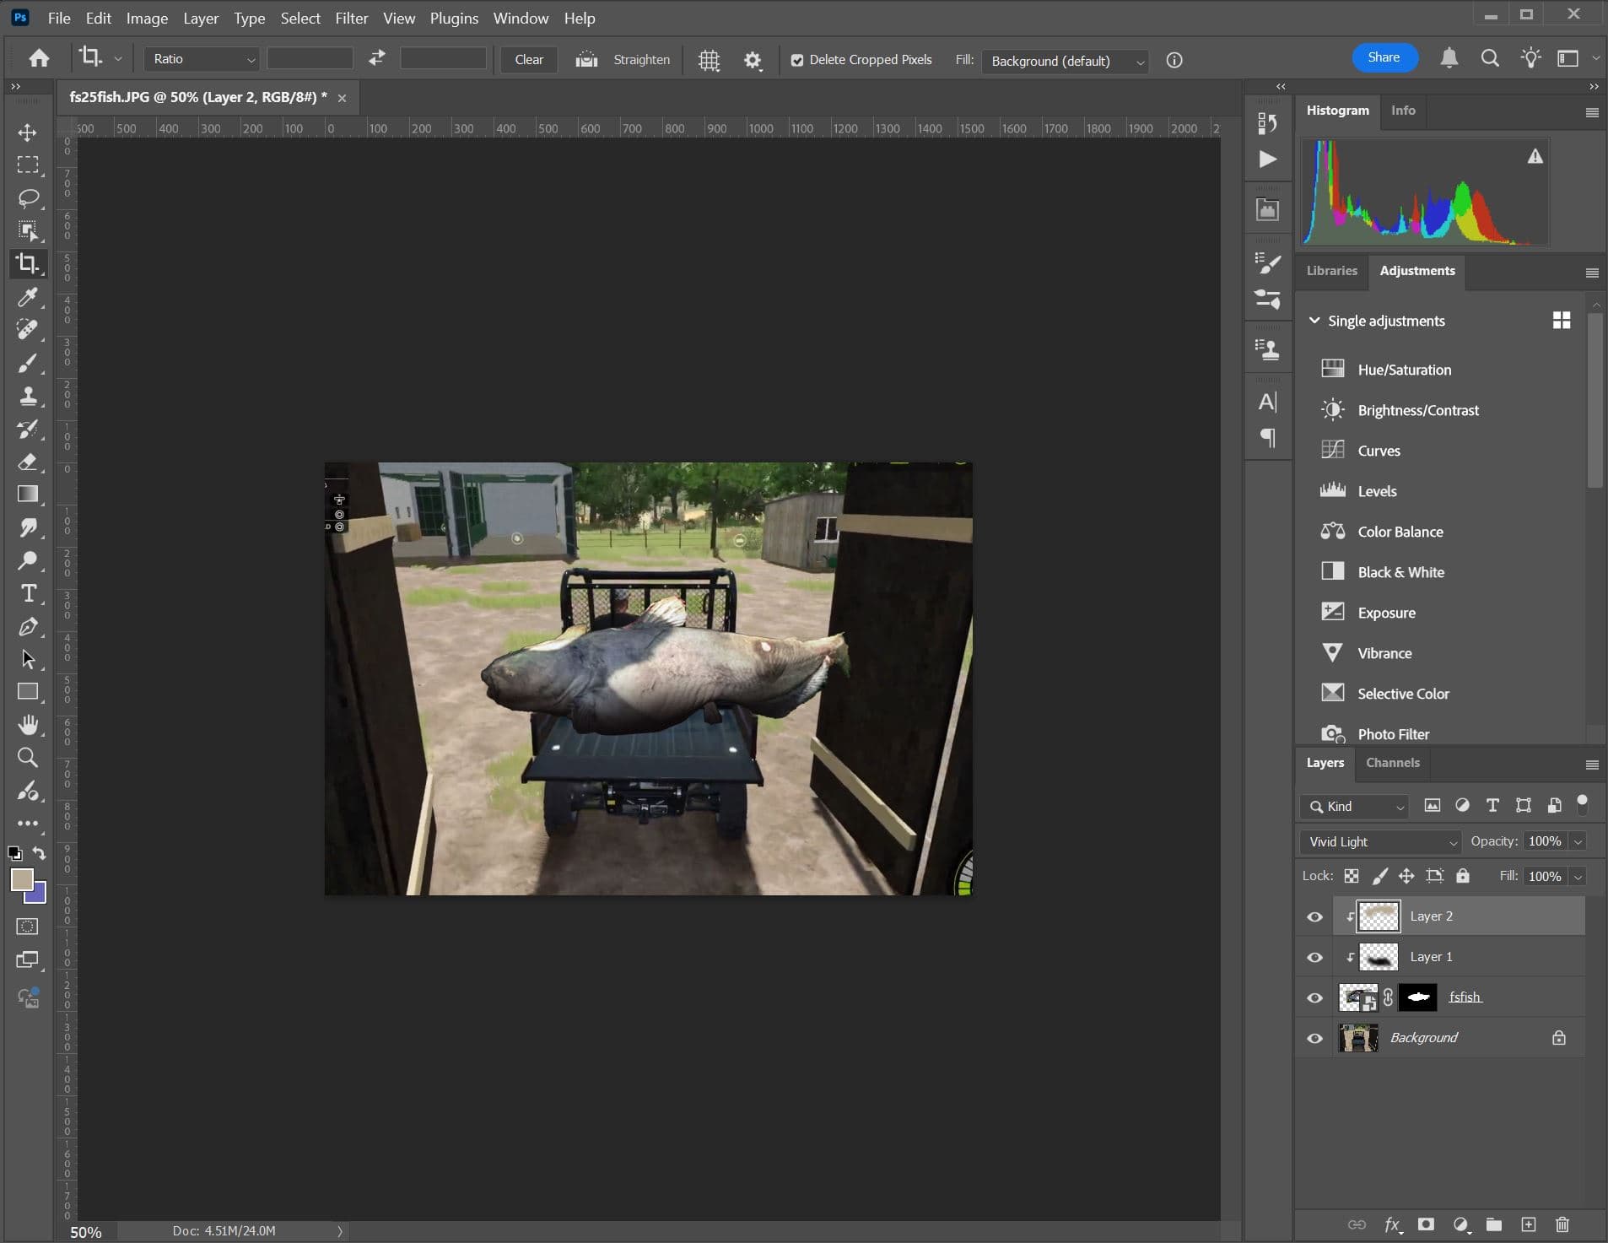Switch to the Channels tab
This screenshot has width=1608, height=1243.
(1392, 763)
